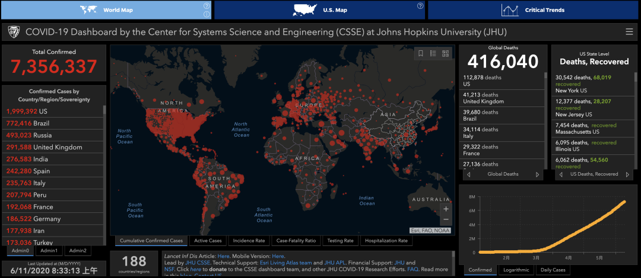Open the Mobile Version Here link

pyautogui.click(x=278, y=256)
